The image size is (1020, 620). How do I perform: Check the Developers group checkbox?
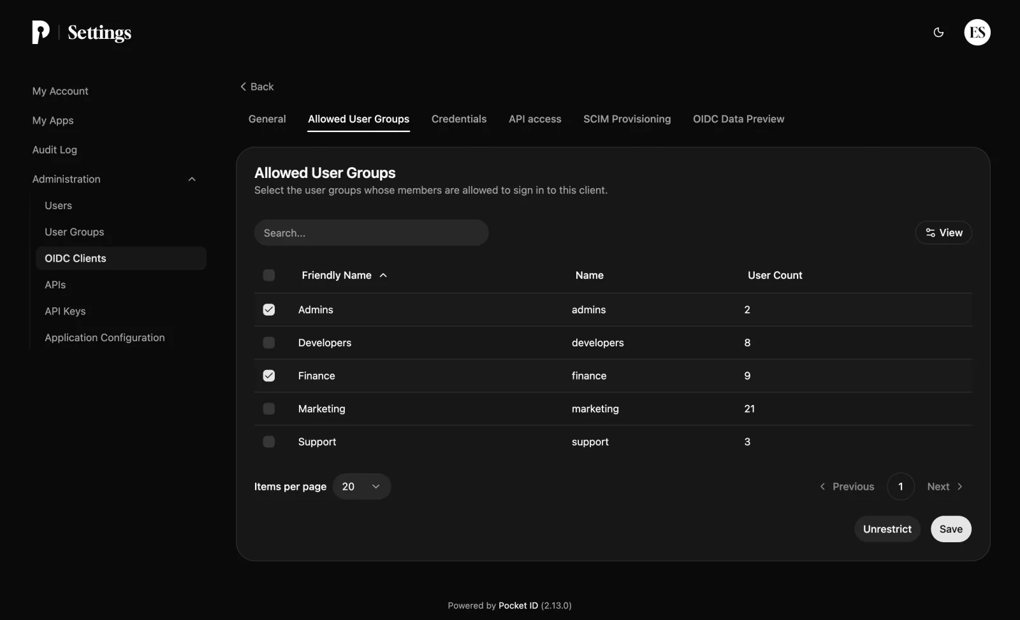click(269, 343)
